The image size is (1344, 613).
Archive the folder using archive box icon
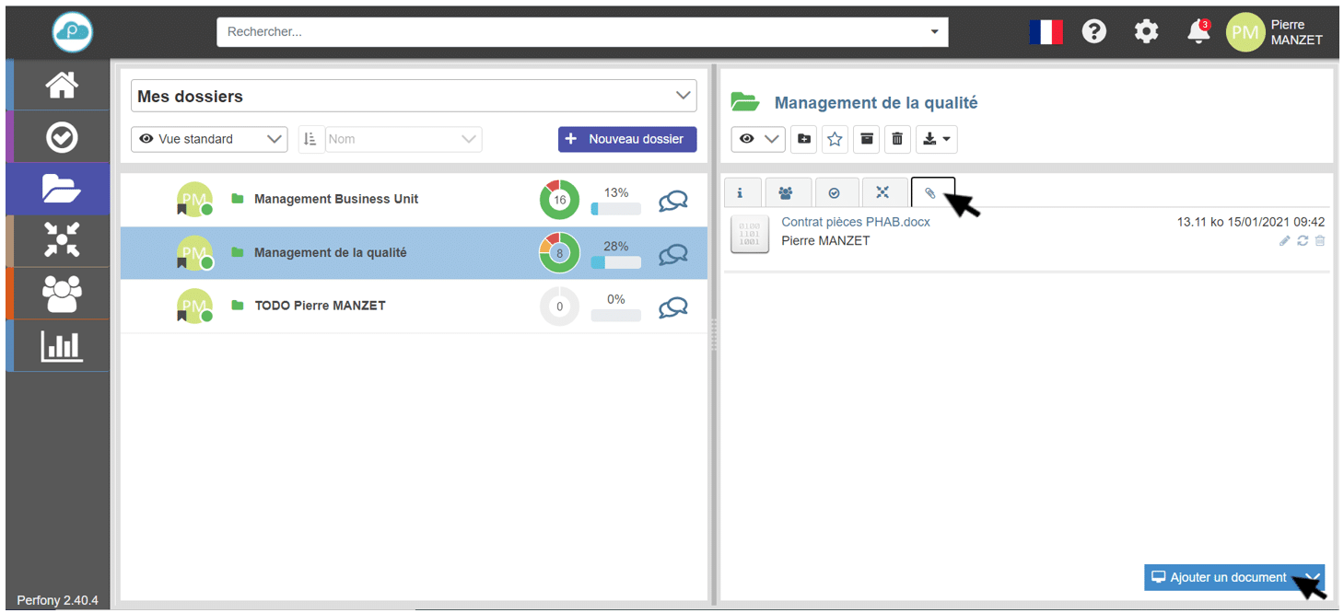pos(866,139)
